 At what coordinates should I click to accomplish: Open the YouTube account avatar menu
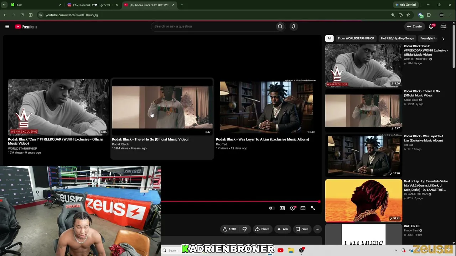point(444,27)
